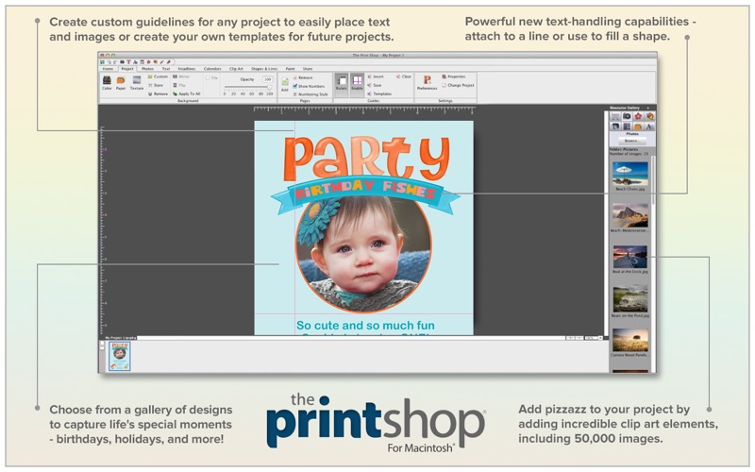Click Apply To All button
The width and height of the screenshot is (755, 472).
[187, 93]
